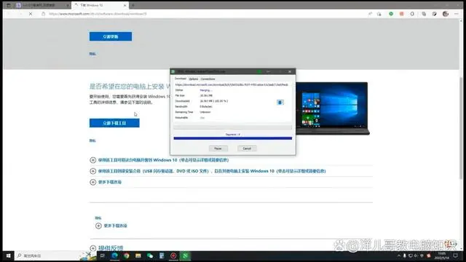Open Task View on the taskbar
Image resolution: width=466 pixels, height=262 pixels.
coord(103,255)
